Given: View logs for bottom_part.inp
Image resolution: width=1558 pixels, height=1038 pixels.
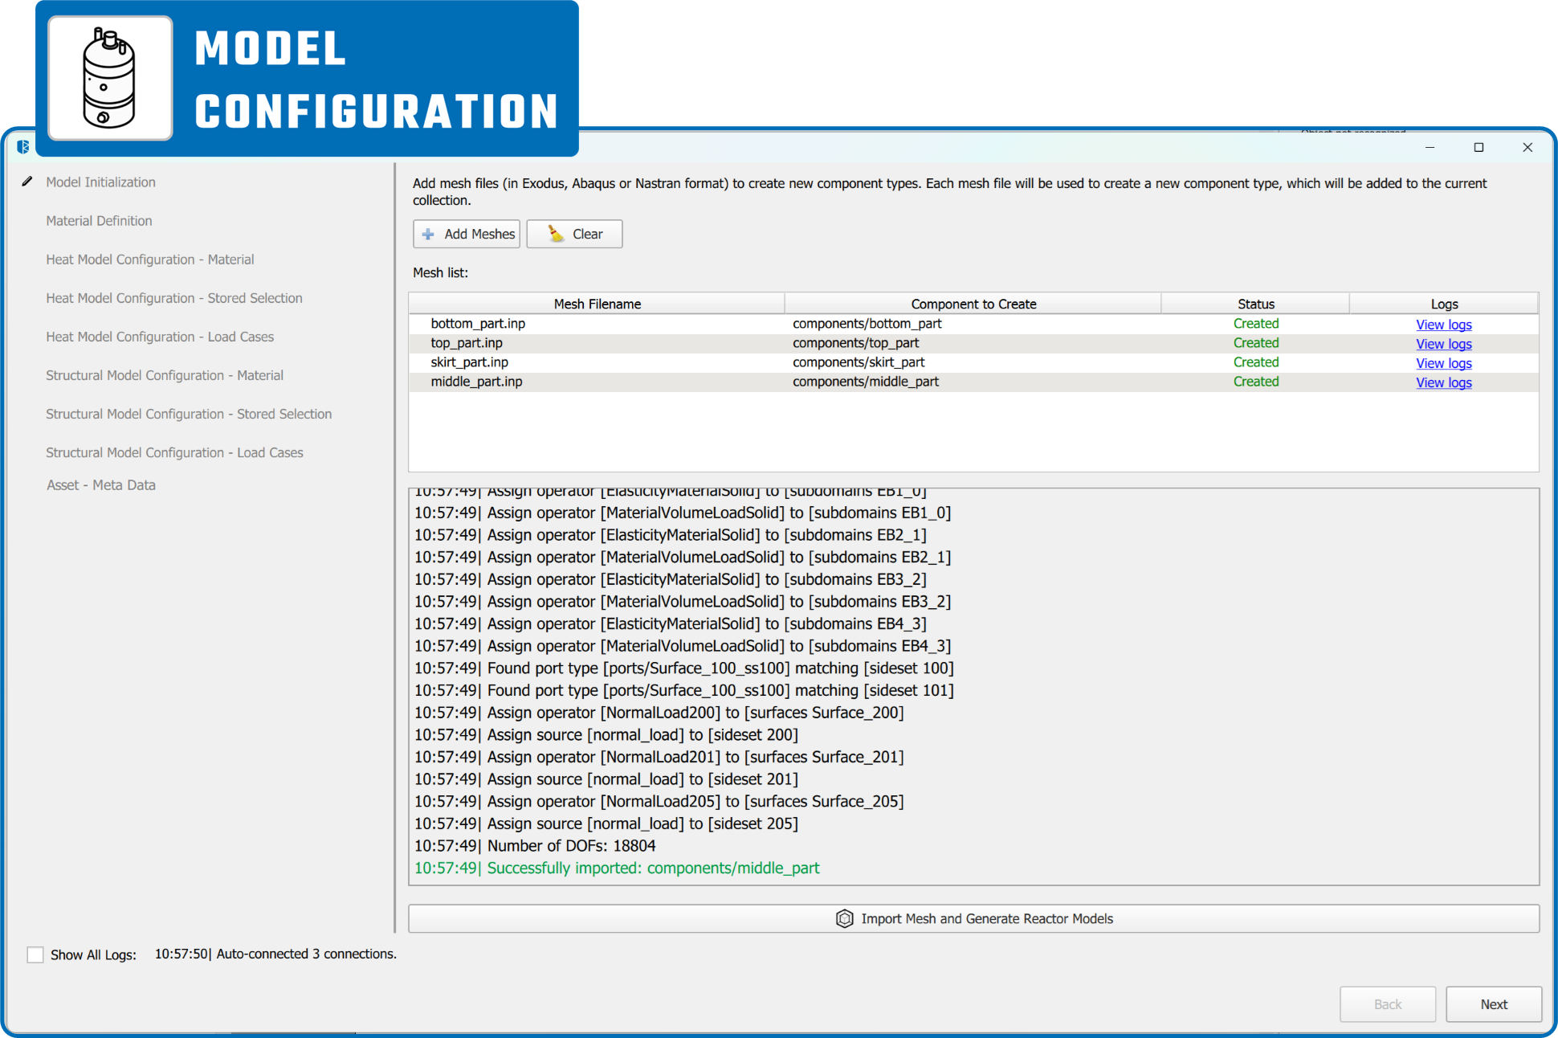Looking at the screenshot, I should [x=1443, y=325].
